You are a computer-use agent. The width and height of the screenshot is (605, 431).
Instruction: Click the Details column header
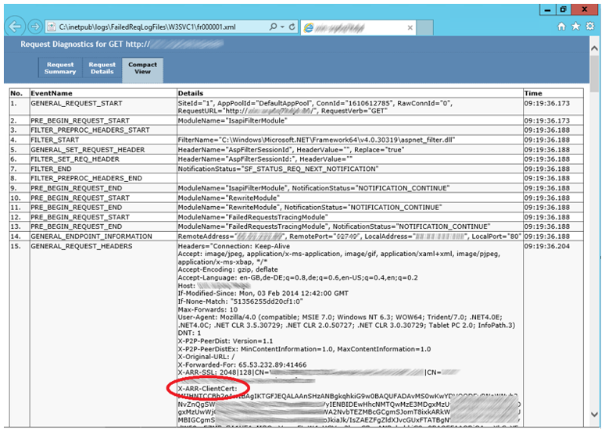[190, 93]
